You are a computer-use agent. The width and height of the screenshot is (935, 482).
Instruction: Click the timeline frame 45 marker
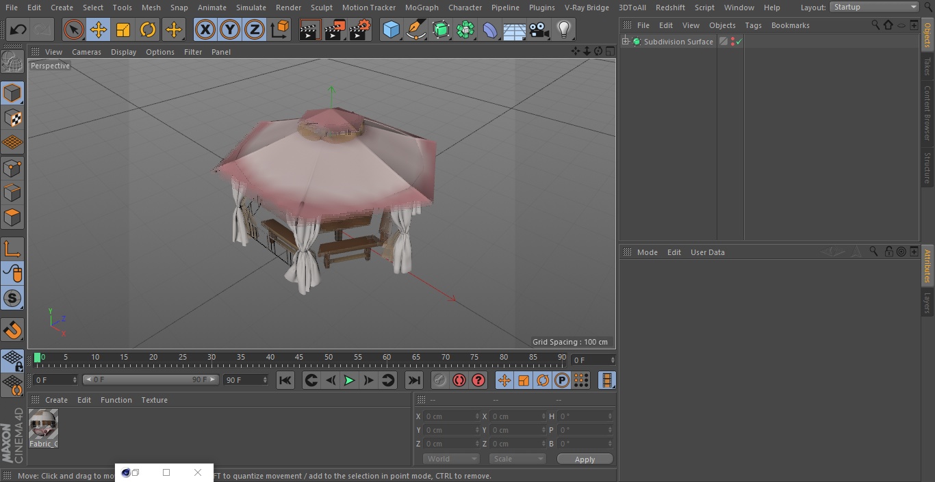coord(299,357)
